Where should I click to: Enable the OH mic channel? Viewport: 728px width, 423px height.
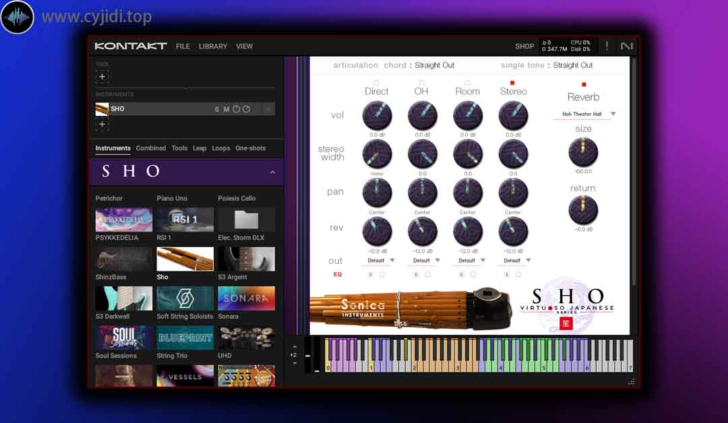click(421, 83)
